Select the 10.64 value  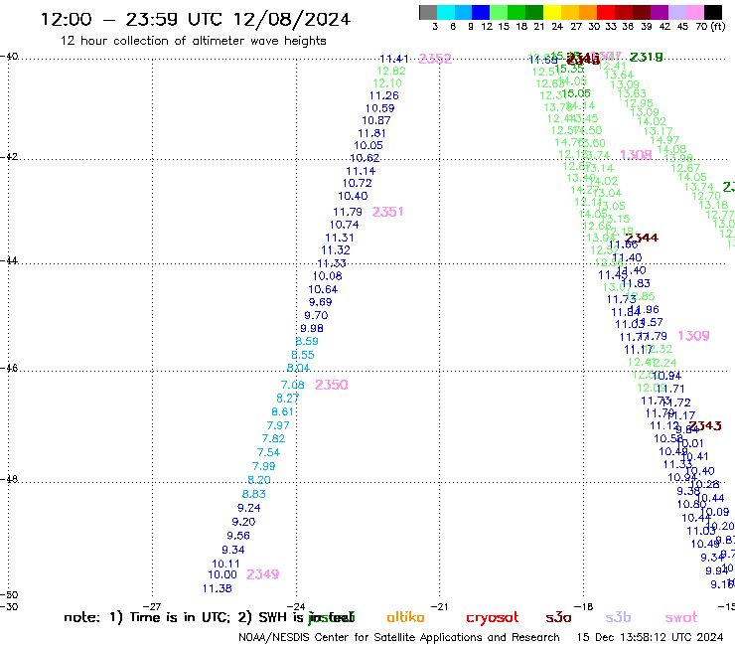click(323, 289)
